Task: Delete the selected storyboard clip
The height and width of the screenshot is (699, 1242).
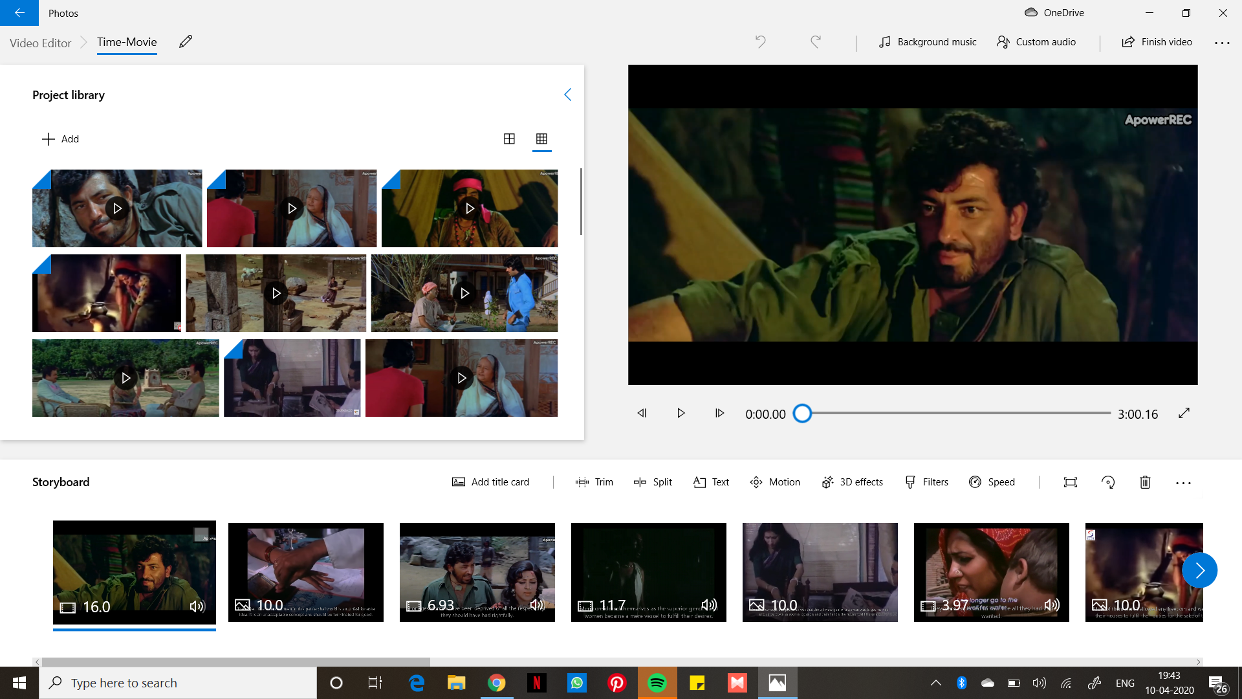Action: (x=1144, y=482)
